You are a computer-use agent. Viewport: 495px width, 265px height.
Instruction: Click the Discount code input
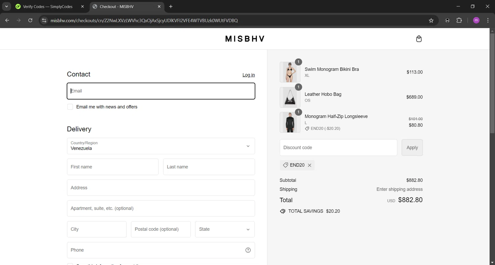tap(338, 148)
